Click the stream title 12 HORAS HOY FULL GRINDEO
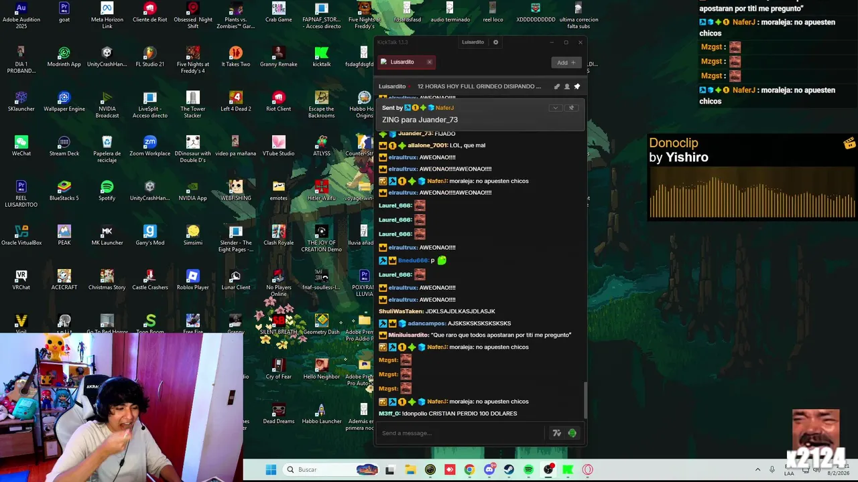 pyautogui.click(x=479, y=86)
